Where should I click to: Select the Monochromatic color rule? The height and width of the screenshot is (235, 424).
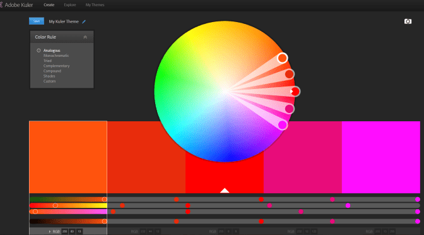56,56
